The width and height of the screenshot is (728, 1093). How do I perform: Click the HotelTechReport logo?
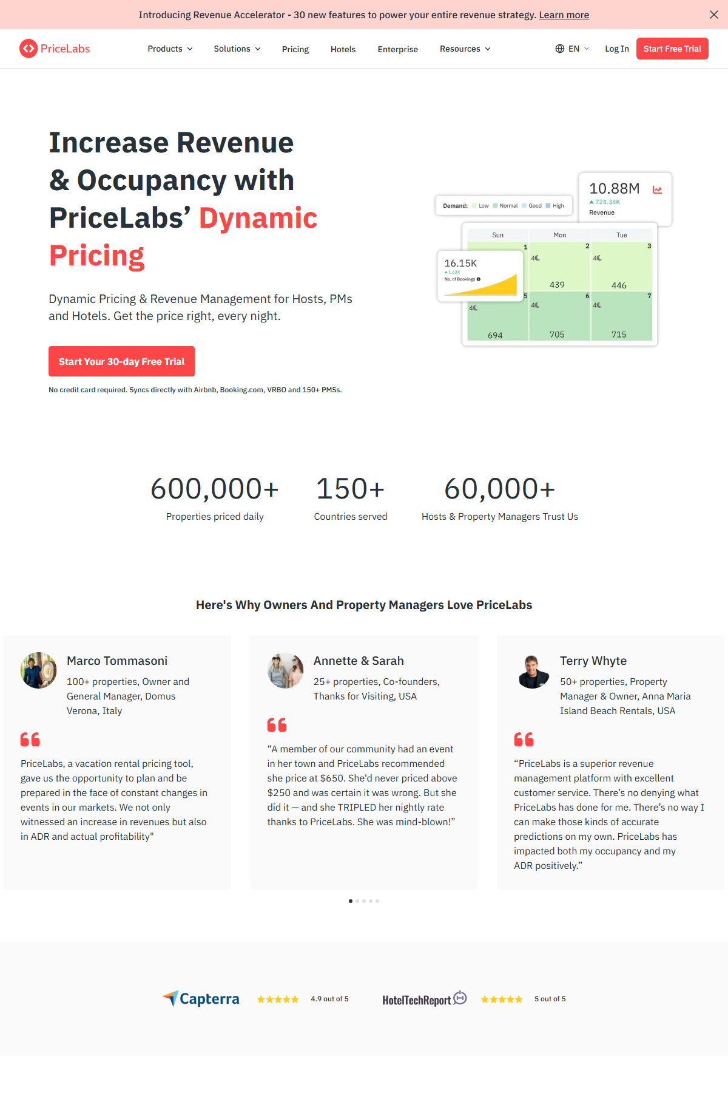tap(425, 999)
